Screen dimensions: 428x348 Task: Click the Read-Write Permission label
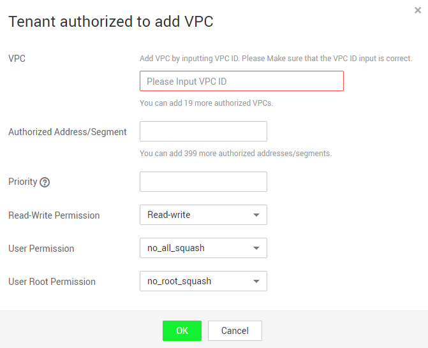pyautogui.click(x=54, y=215)
